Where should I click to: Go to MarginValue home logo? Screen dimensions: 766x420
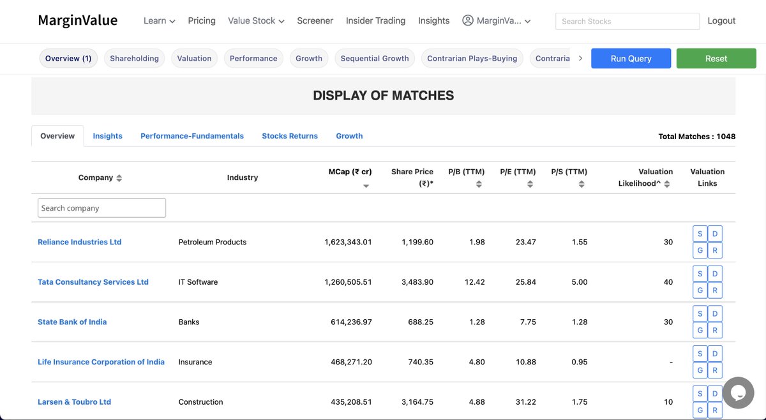(x=78, y=20)
